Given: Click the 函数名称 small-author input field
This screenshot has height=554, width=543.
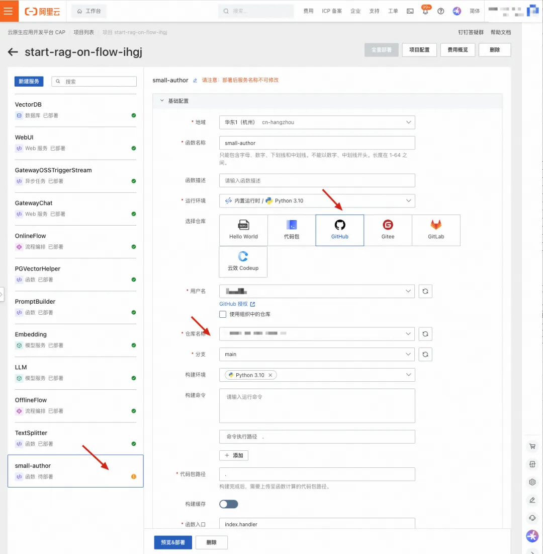Looking at the screenshot, I should tap(317, 143).
